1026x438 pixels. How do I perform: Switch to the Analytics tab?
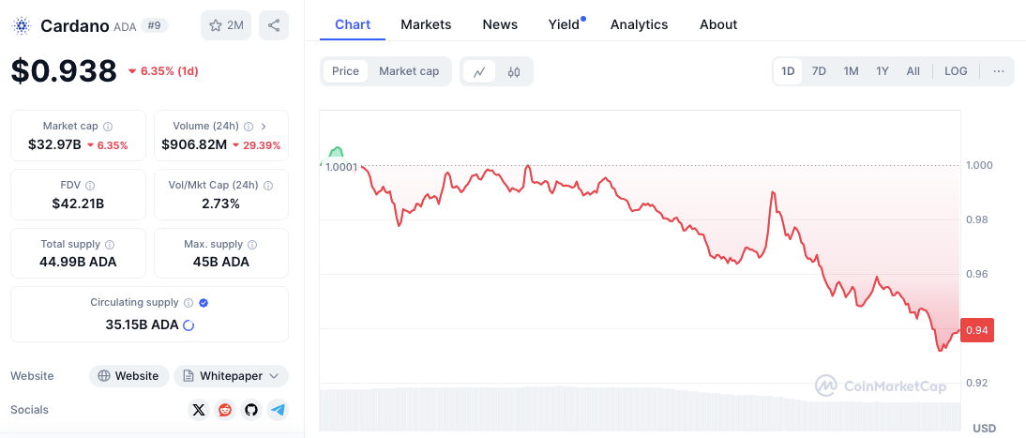click(639, 24)
